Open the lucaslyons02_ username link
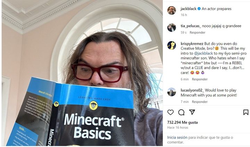 tap(192, 90)
